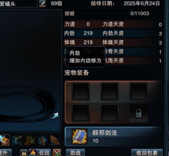This screenshot has width=169, height=156.
Task: Click the blue rotate arrow on pet platform
Action: click(55, 116)
